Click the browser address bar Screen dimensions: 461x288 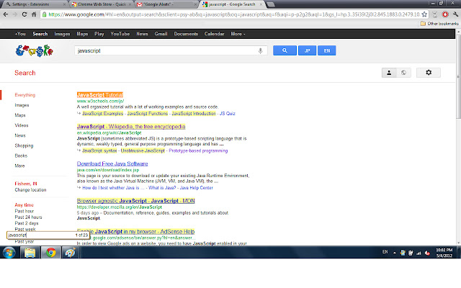pyautogui.click(x=233, y=14)
